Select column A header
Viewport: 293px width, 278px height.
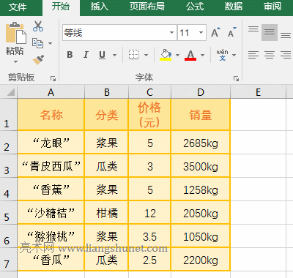click(51, 92)
